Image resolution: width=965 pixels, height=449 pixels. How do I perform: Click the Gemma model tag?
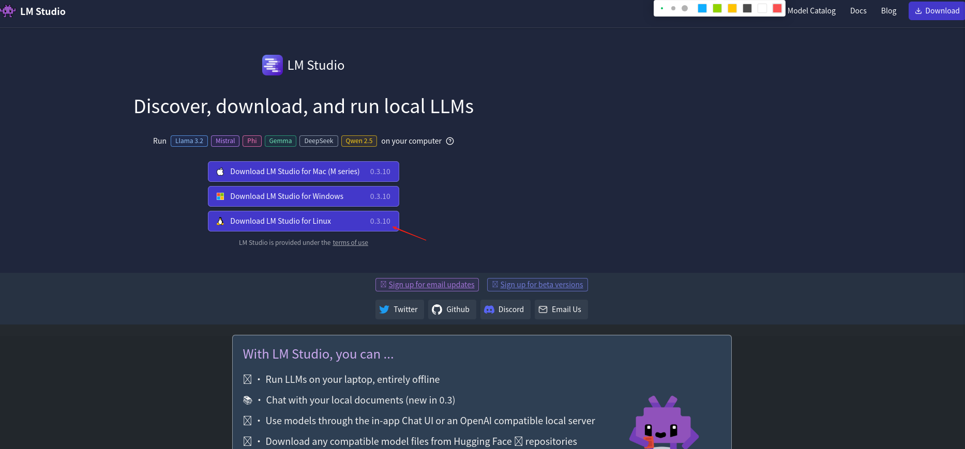280,141
